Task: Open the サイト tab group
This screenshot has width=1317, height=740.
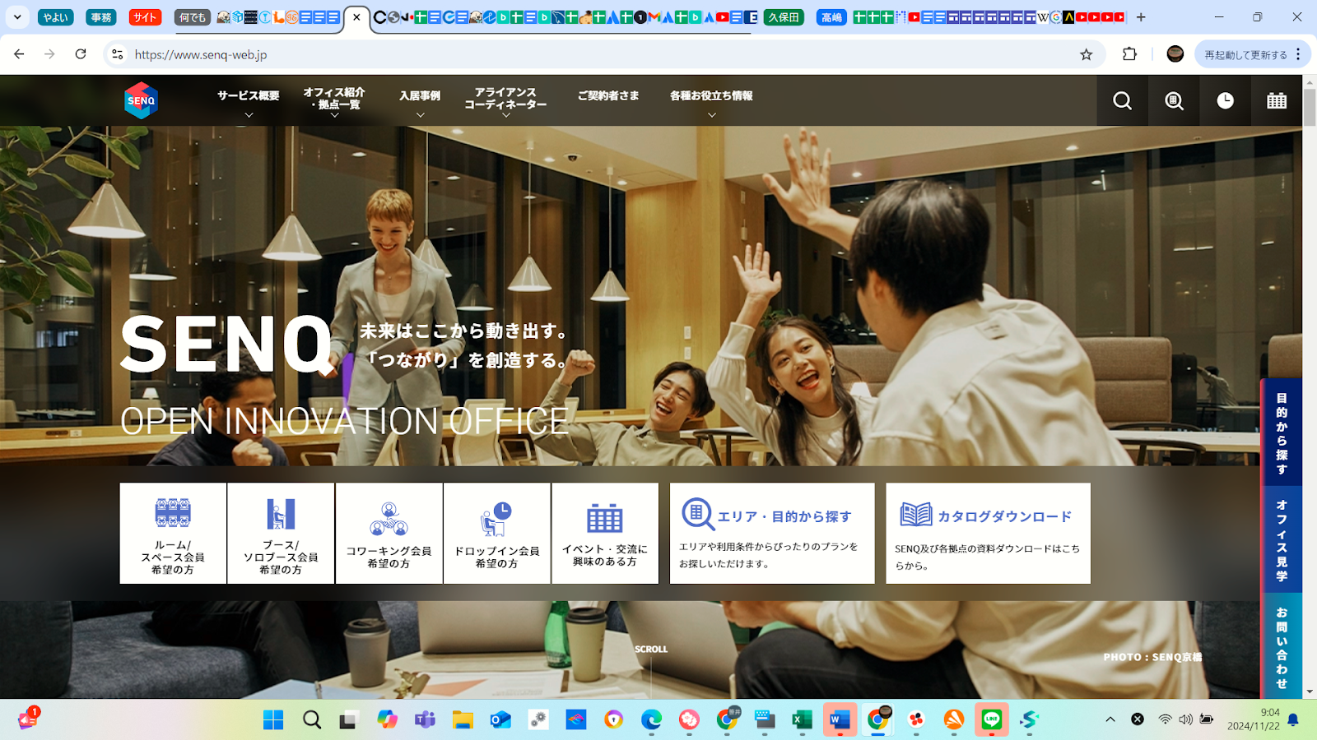Action: 145,17
